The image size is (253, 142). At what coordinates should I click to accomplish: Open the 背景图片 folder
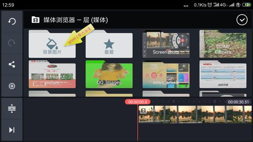[x=52, y=44]
